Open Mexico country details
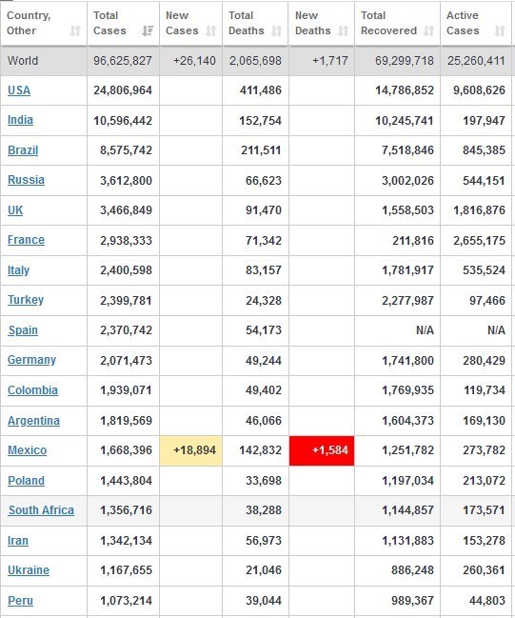The image size is (515, 618). tap(28, 450)
